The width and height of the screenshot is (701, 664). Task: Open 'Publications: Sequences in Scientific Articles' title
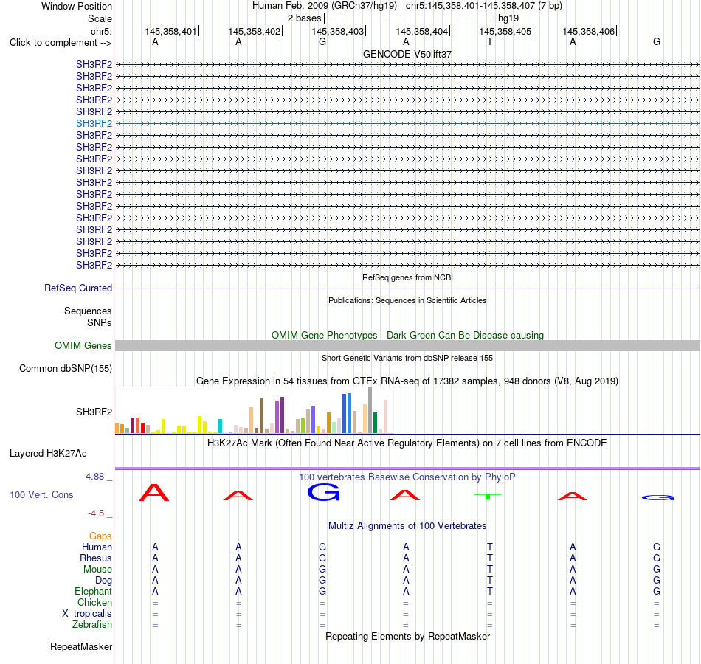click(407, 300)
